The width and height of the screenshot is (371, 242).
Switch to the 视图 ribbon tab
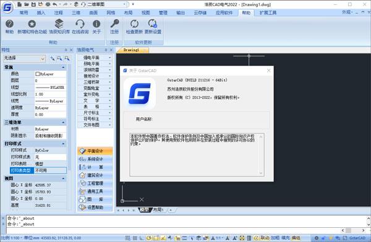click(146, 12)
